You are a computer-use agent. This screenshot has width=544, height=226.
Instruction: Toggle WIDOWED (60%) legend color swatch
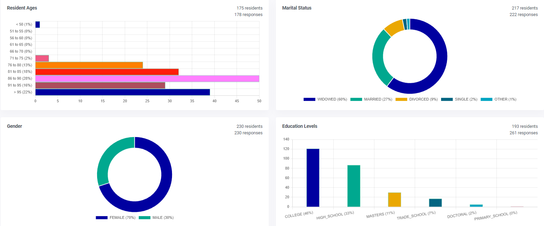309,100
